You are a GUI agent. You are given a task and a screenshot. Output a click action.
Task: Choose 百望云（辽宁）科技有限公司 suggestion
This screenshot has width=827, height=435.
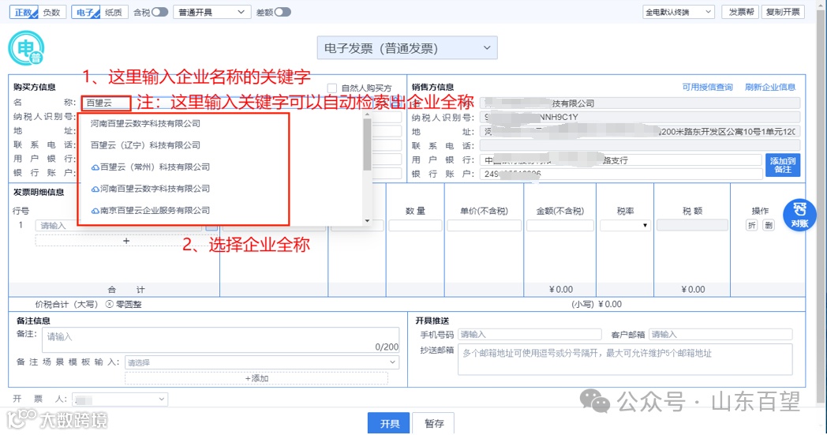(x=145, y=145)
